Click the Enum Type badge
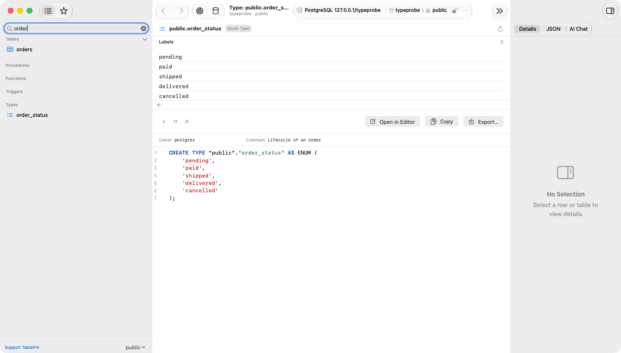621x353 pixels. pyautogui.click(x=238, y=29)
